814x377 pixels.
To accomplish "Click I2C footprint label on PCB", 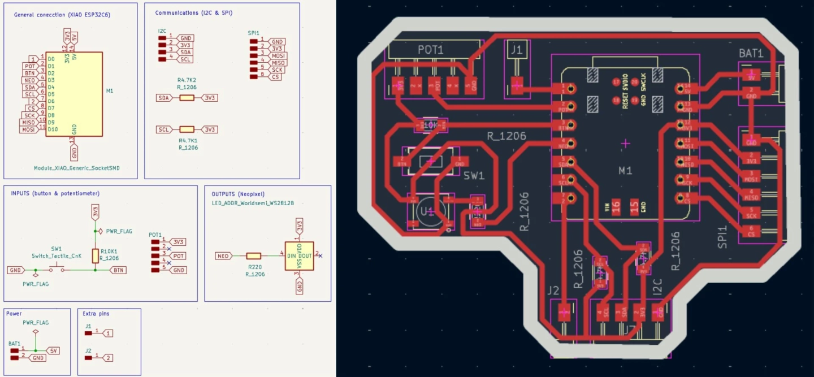I will click(657, 287).
